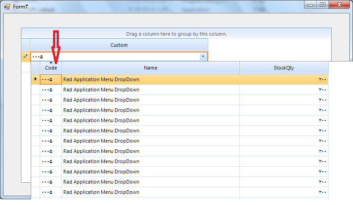Click the current-row arrow indicator in the dropdown grid
The image size is (353, 205).
tap(35, 79)
